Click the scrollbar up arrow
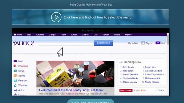This screenshot has height=103, width=184. (168, 34)
